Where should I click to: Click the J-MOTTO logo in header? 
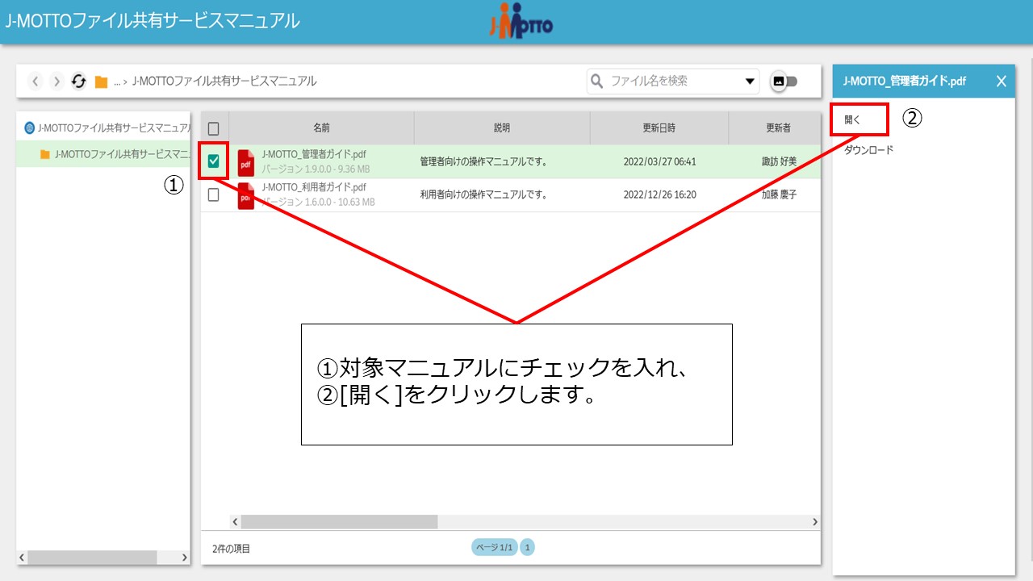tap(521, 22)
